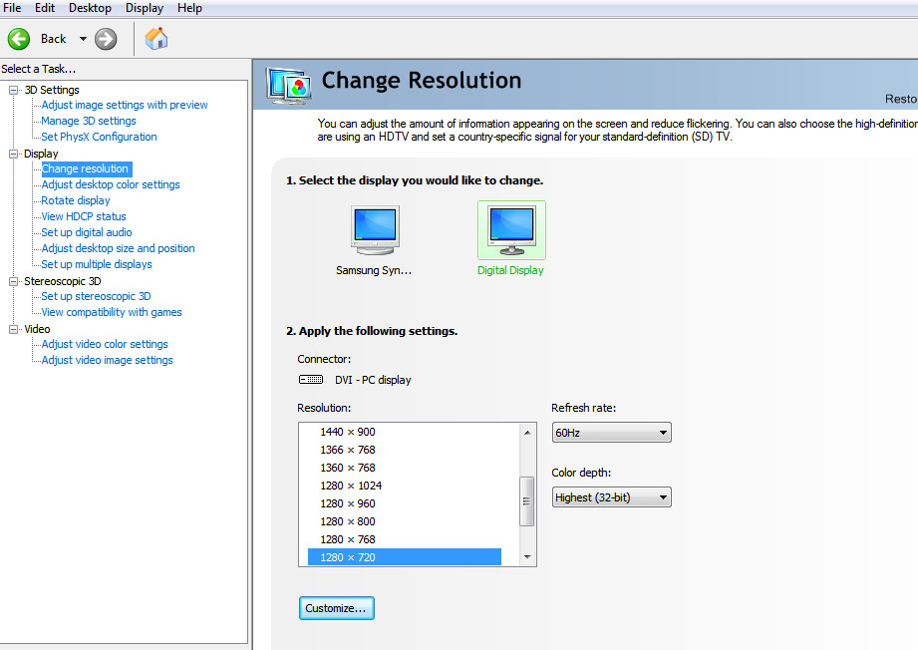Open Adjust video color settings
Viewport: 918px width, 650px height.
[x=105, y=344]
